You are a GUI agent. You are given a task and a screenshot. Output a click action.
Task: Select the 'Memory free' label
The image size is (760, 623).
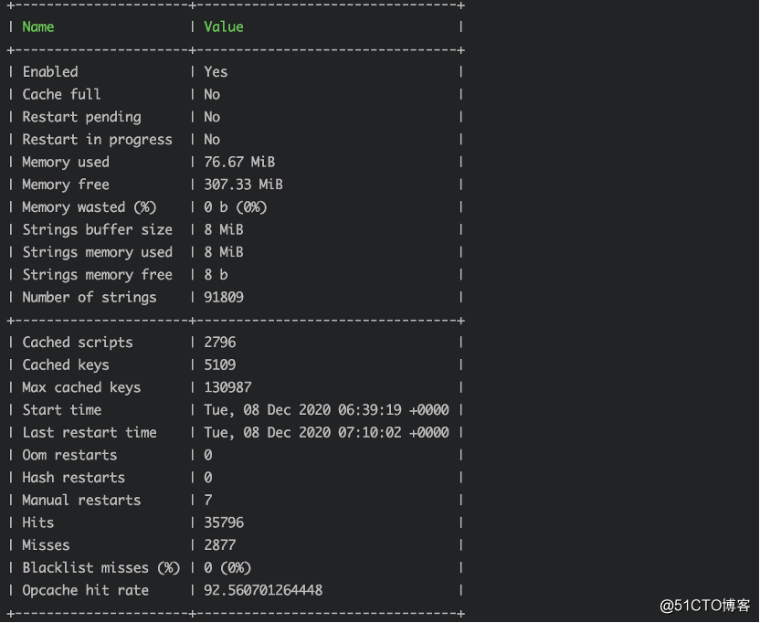click(66, 185)
